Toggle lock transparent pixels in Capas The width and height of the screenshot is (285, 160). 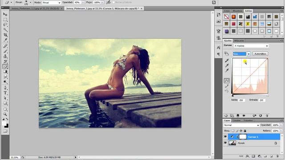233,131
